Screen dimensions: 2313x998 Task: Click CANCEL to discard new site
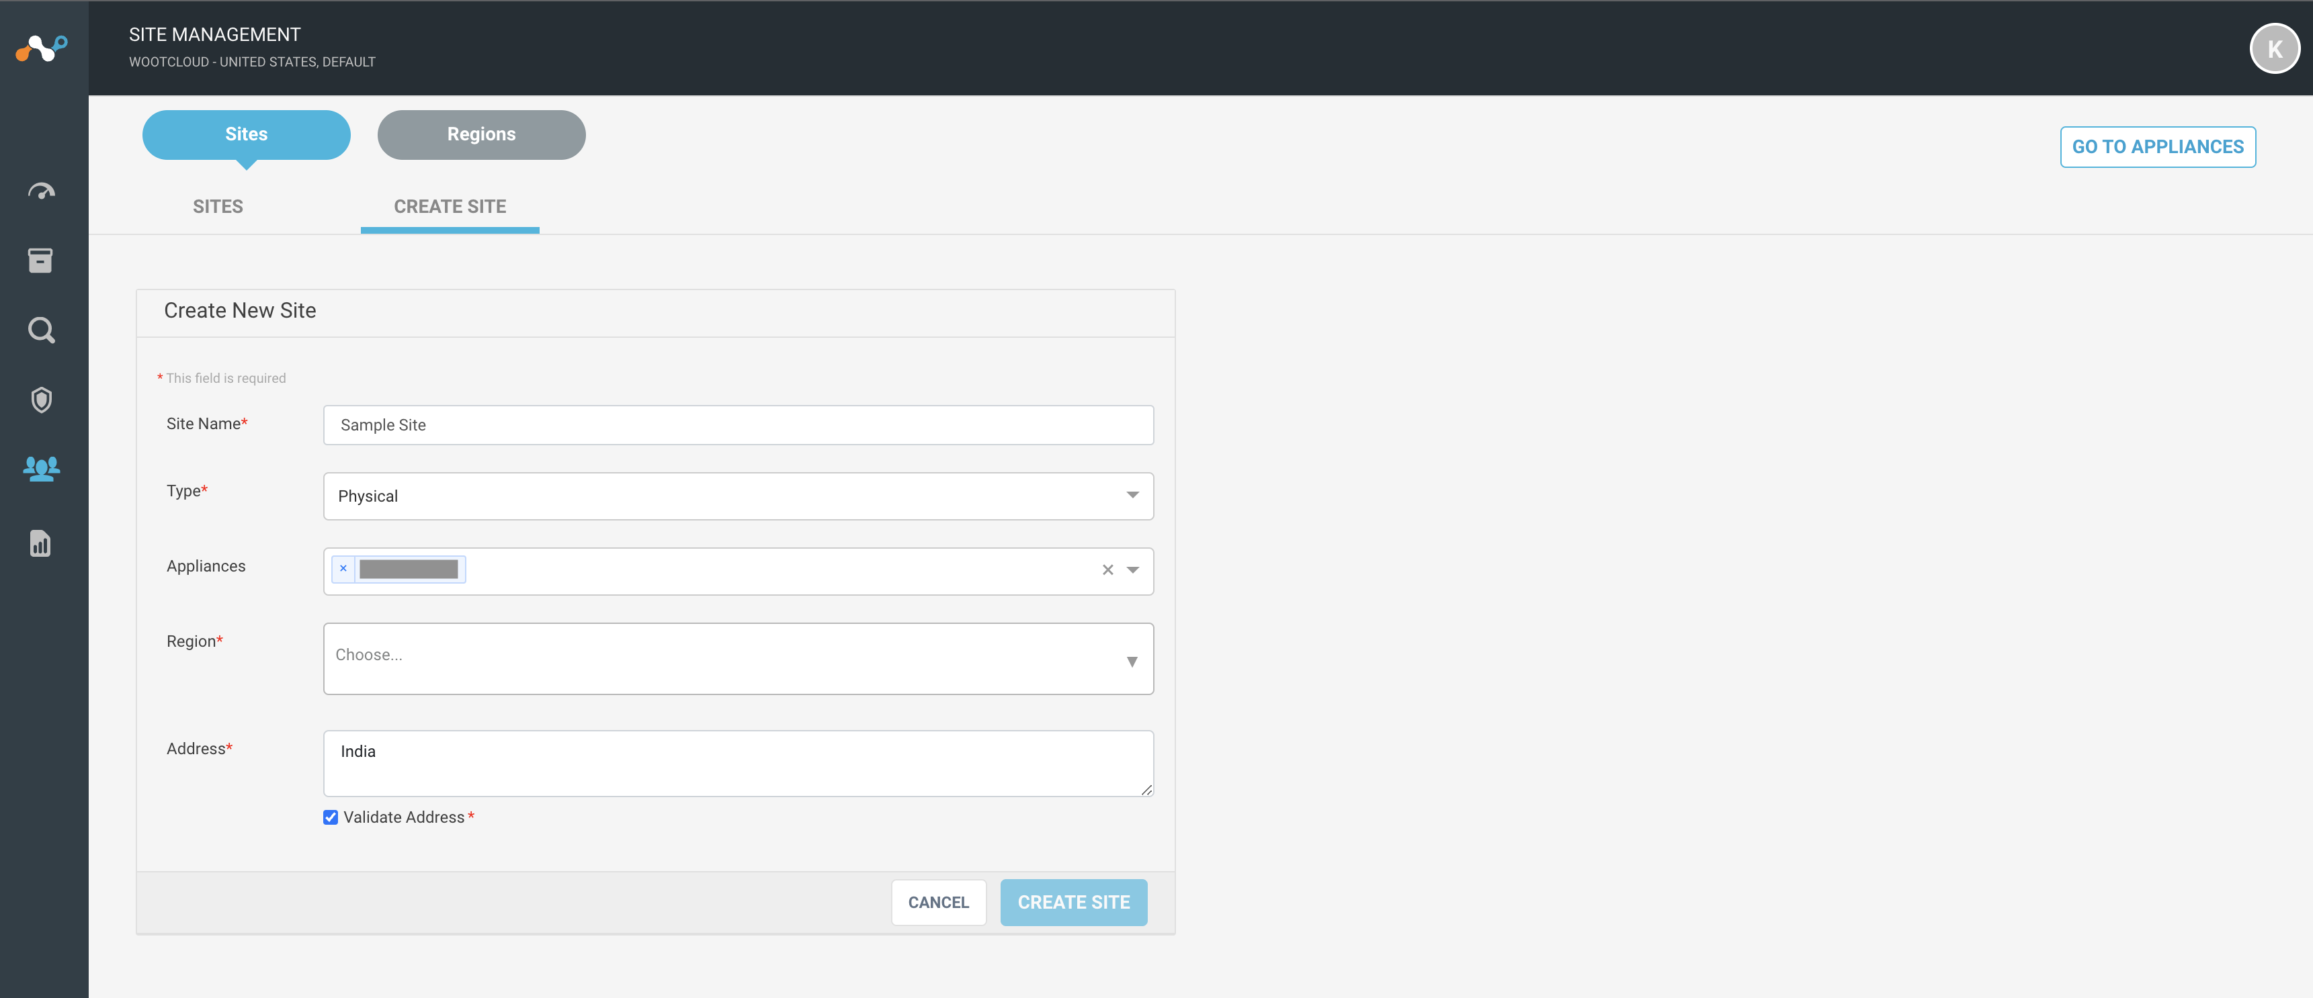[938, 902]
